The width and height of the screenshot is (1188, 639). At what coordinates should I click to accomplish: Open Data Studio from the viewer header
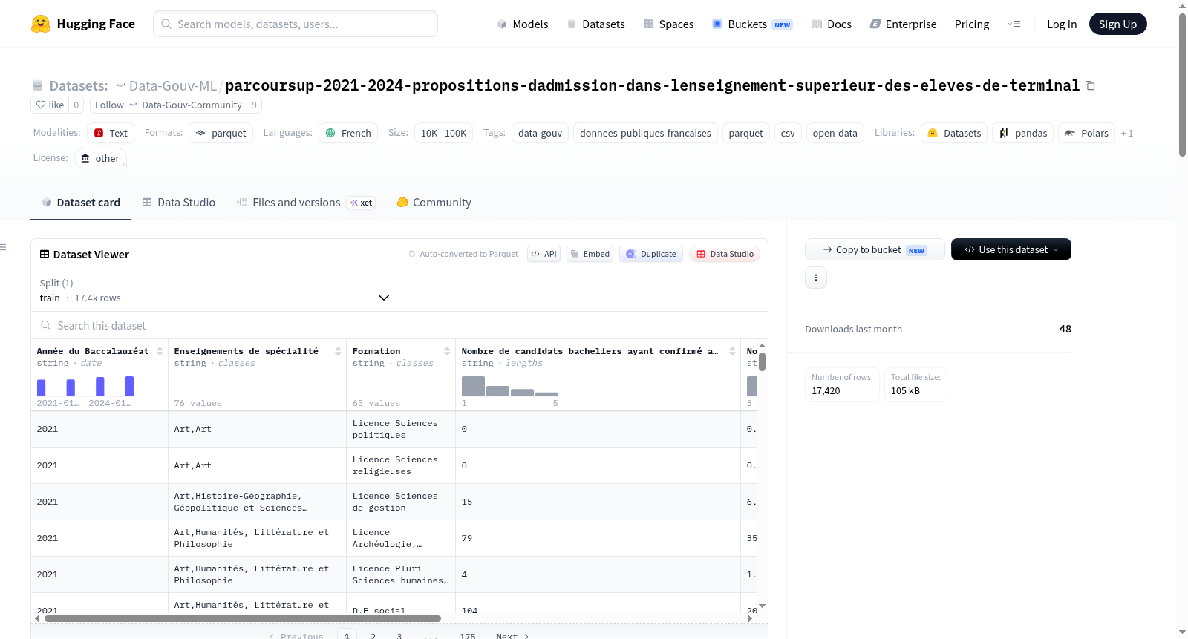(725, 254)
